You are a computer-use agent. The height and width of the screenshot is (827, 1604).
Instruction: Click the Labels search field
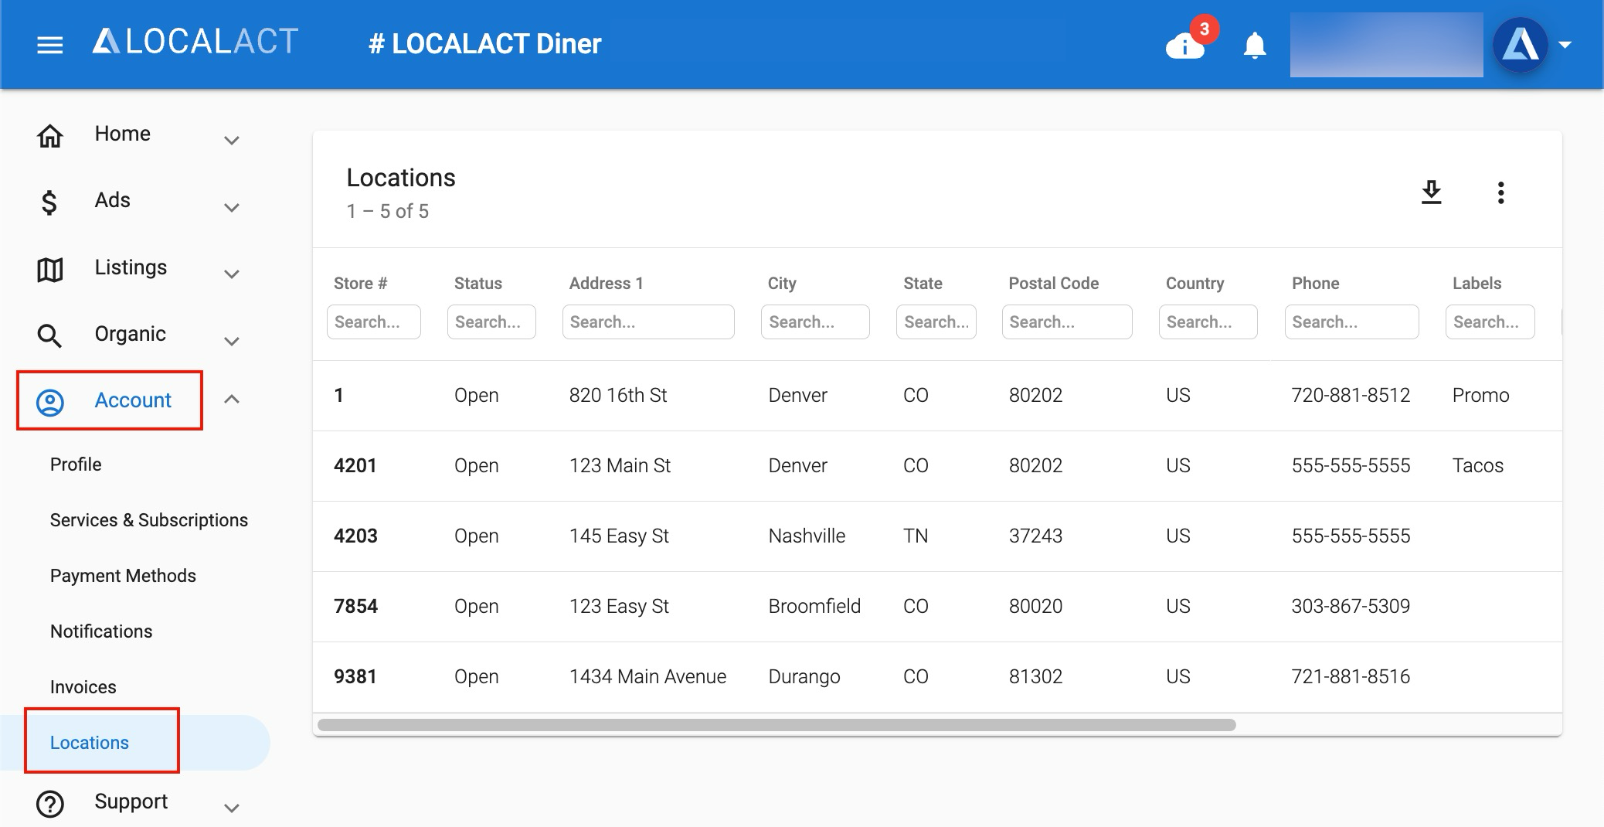point(1490,322)
